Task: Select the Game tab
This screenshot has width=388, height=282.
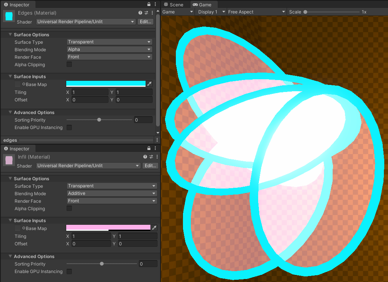Action: pyautogui.click(x=202, y=4)
